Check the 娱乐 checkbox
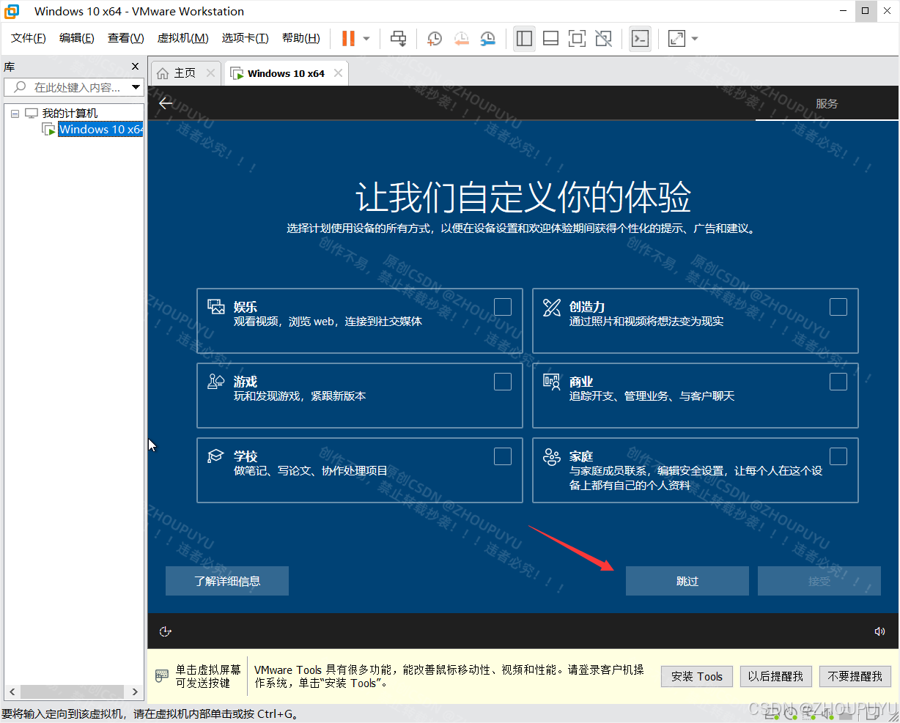900x723 pixels. [503, 307]
